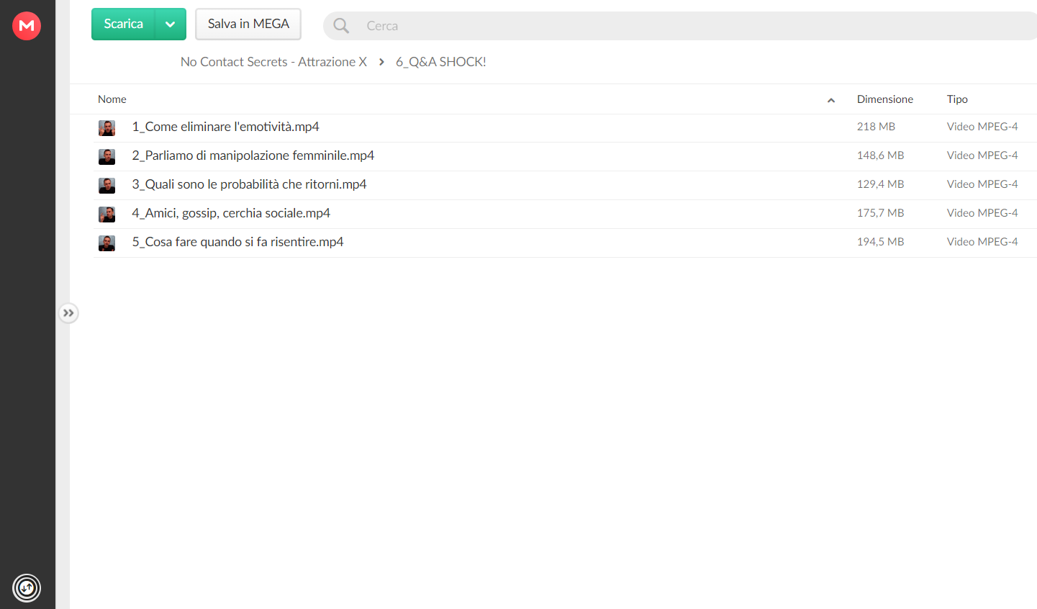Go to No Contact Secrets - Attrazione X breadcrumb
This screenshot has width=1037, height=609.
click(x=273, y=62)
